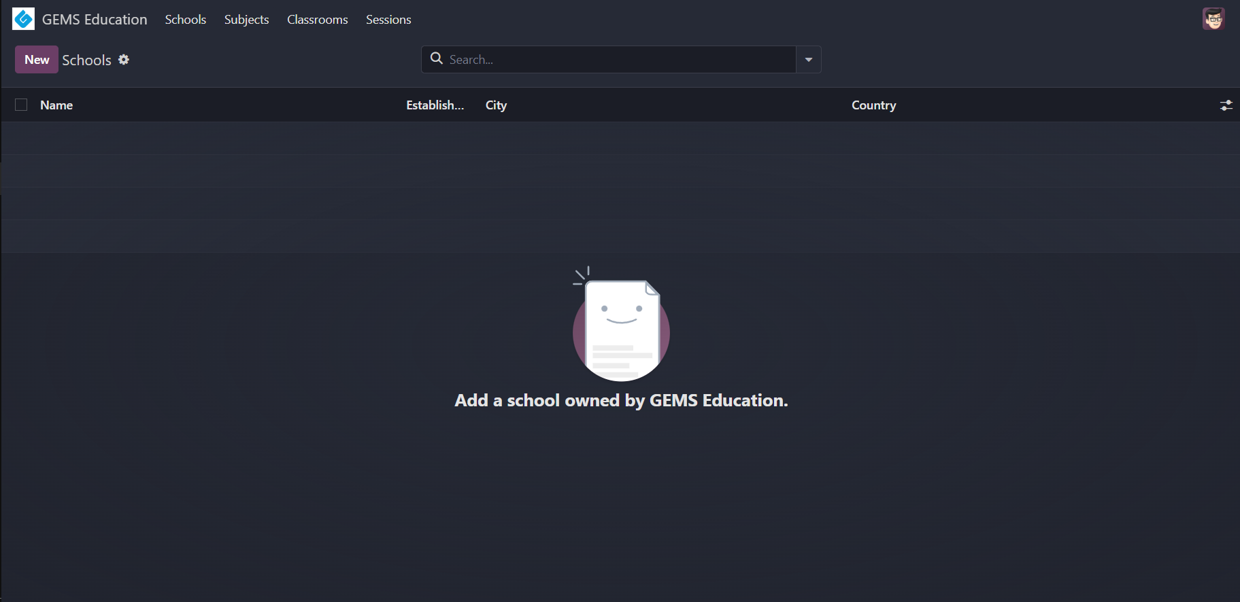Toggle the select-all records checkbox

21,105
